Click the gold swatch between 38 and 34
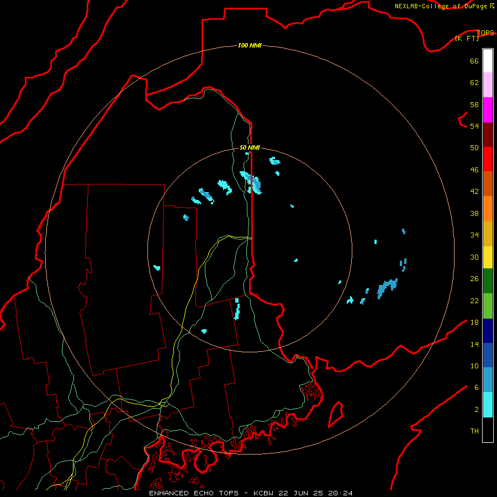The height and width of the screenshot is (497, 497). point(488,234)
